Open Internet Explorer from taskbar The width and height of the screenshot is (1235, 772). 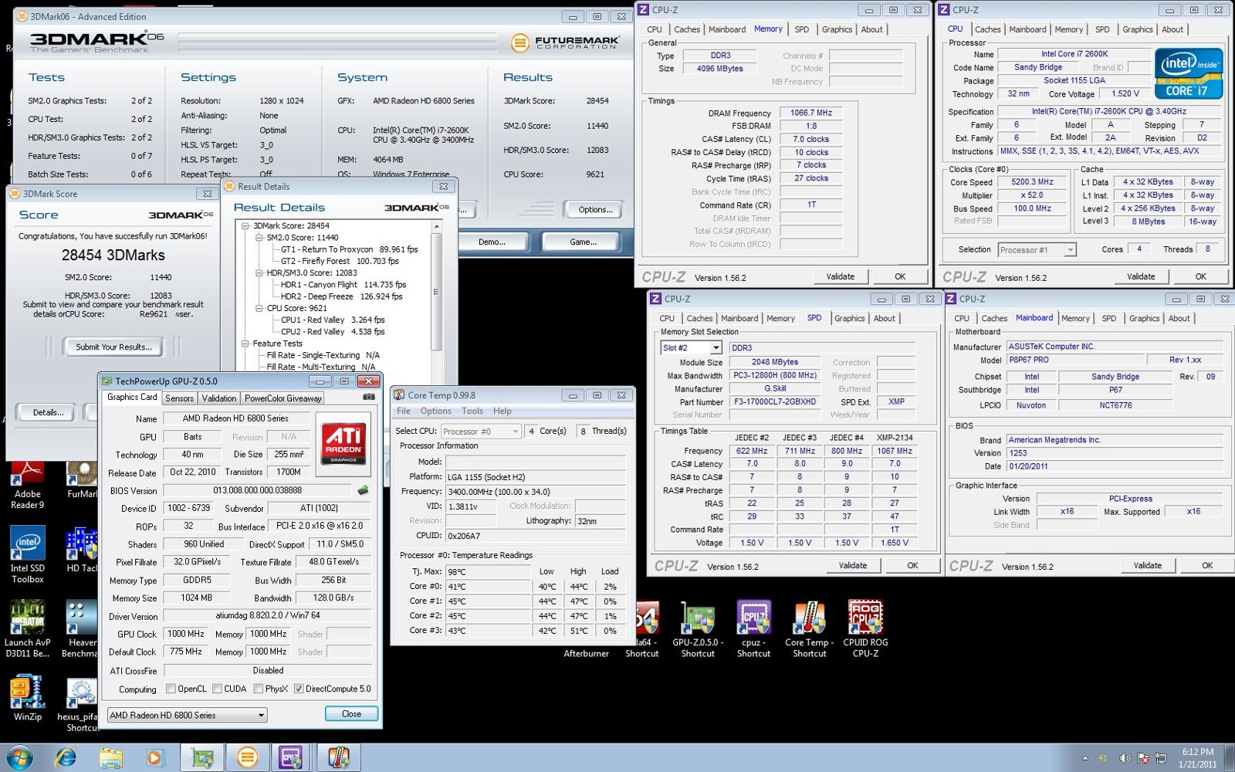point(66,758)
